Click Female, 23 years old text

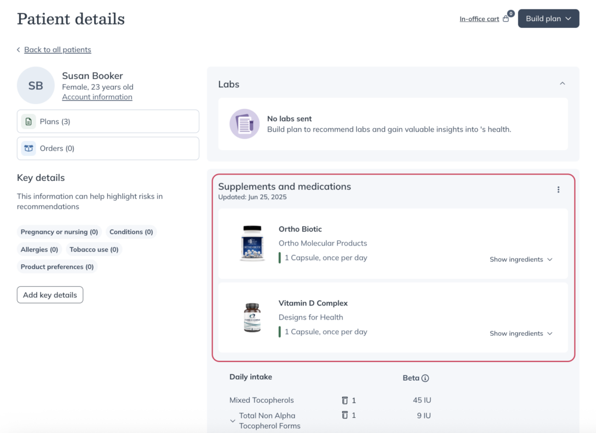(x=98, y=87)
